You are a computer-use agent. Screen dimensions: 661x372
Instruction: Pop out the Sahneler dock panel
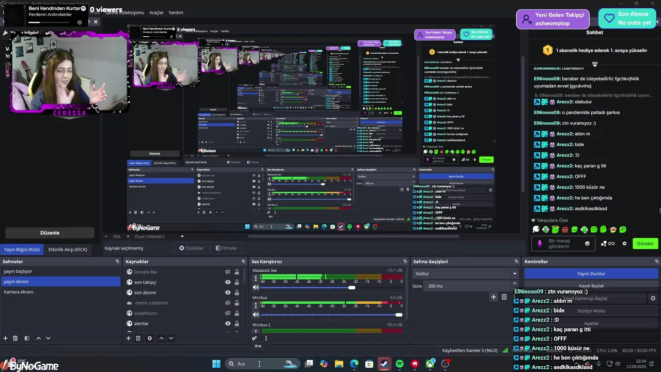pyautogui.click(x=117, y=261)
